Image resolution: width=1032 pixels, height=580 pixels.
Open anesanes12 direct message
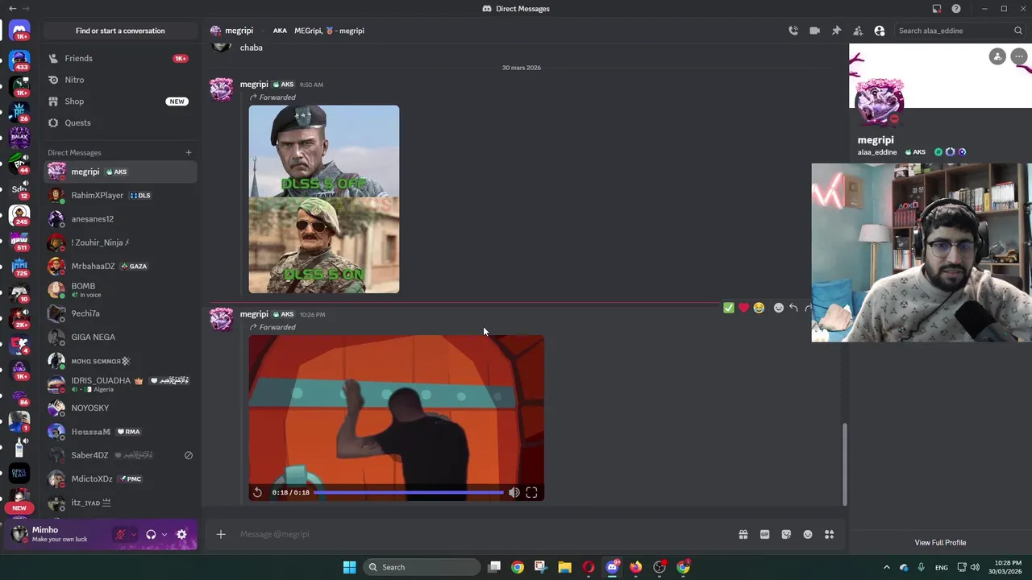tap(120, 219)
